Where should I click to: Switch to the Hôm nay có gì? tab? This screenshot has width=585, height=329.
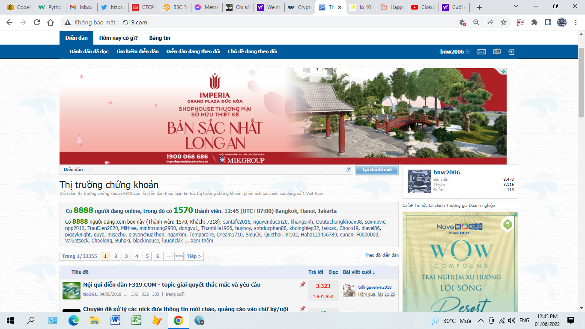[x=118, y=38]
